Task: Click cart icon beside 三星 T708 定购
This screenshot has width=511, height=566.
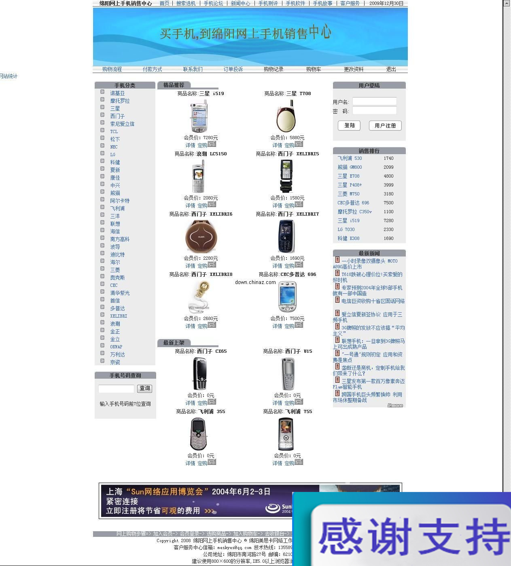Action: 299,144
